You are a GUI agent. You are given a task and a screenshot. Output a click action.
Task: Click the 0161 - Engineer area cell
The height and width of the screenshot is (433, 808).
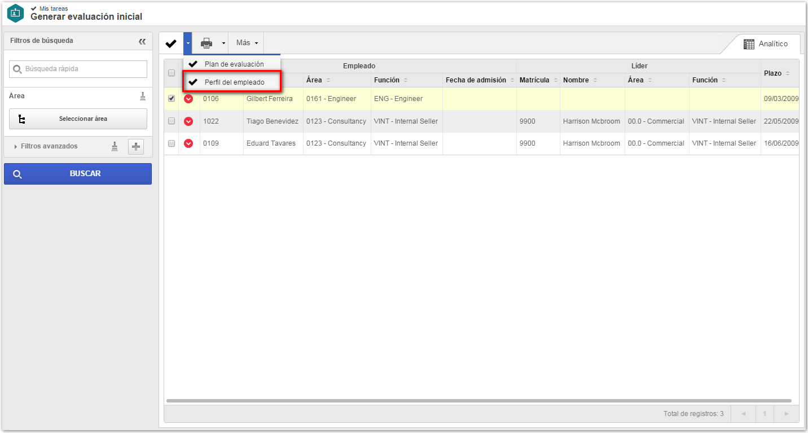click(x=337, y=99)
